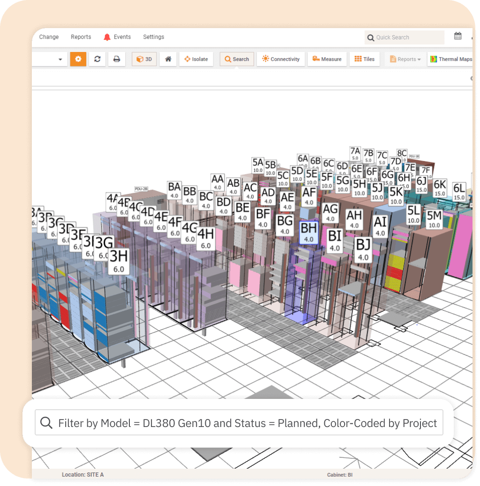
Task: Toggle the Tiles view
Action: 365,59
